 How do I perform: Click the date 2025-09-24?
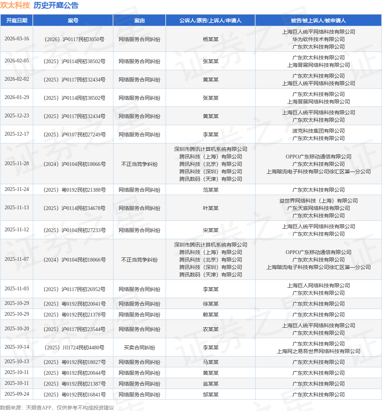click(x=17, y=394)
